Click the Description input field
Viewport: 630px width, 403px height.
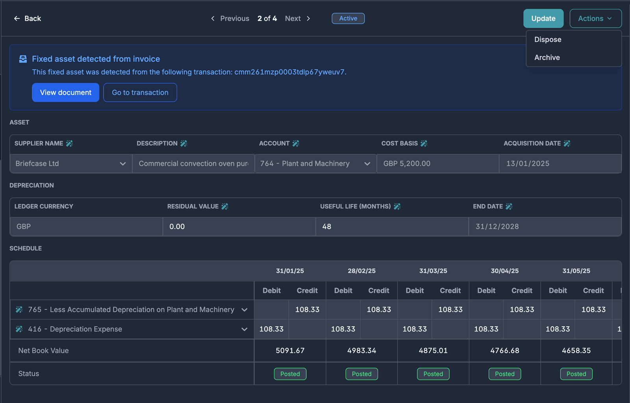[x=193, y=164]
